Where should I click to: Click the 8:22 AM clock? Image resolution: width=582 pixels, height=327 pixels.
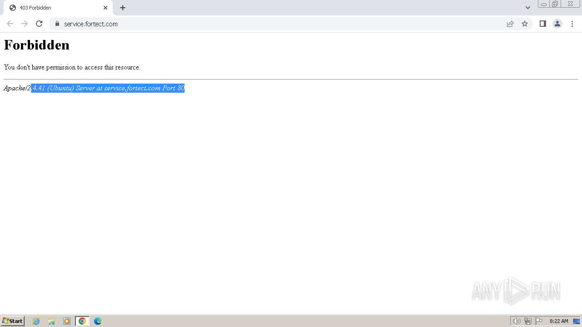[x=559, y=321]
